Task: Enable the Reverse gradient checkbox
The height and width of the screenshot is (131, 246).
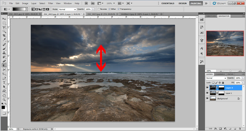Action: 99,9
